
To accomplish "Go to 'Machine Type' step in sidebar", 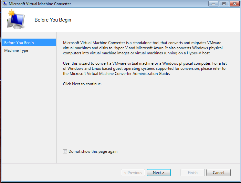I will click(x=16, y=50).
